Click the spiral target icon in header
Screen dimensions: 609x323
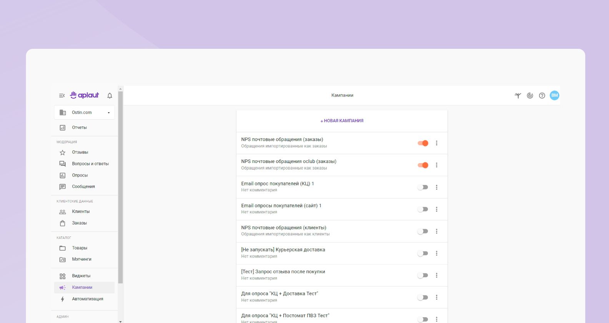coord(530,96)
